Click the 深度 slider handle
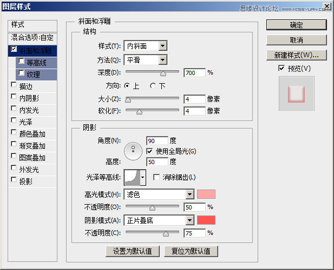The image size is (334, 270). coord(163,73)
